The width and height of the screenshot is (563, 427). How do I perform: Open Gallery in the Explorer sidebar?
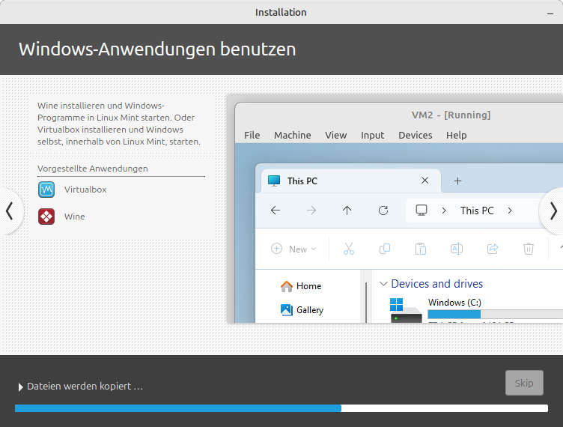pyautogui.click(x=302, y=310)
